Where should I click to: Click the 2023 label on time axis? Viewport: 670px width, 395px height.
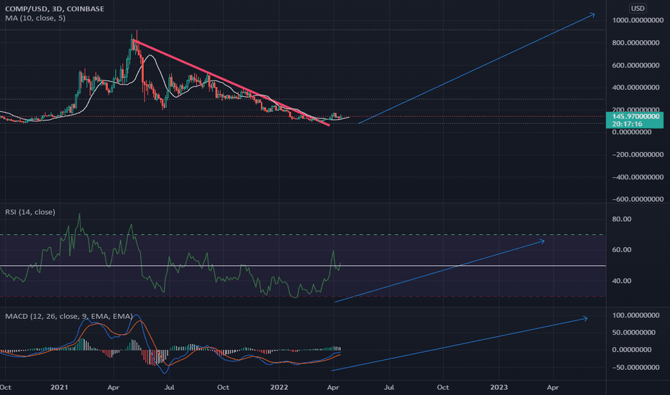[499, 387]
